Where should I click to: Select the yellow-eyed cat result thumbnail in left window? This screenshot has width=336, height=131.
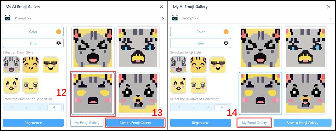[93, 94]
